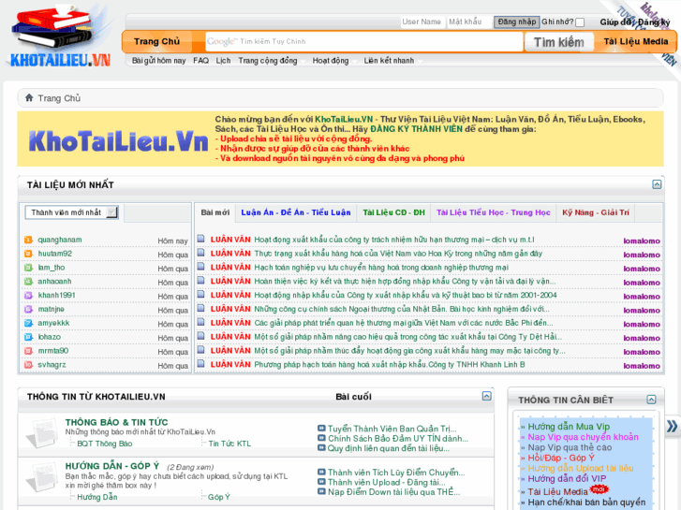Click the KhoTaiLieu.Vn welcome banner image
Image resolution: width=681 pixels, height=510 pixels.
coord(117,140)
